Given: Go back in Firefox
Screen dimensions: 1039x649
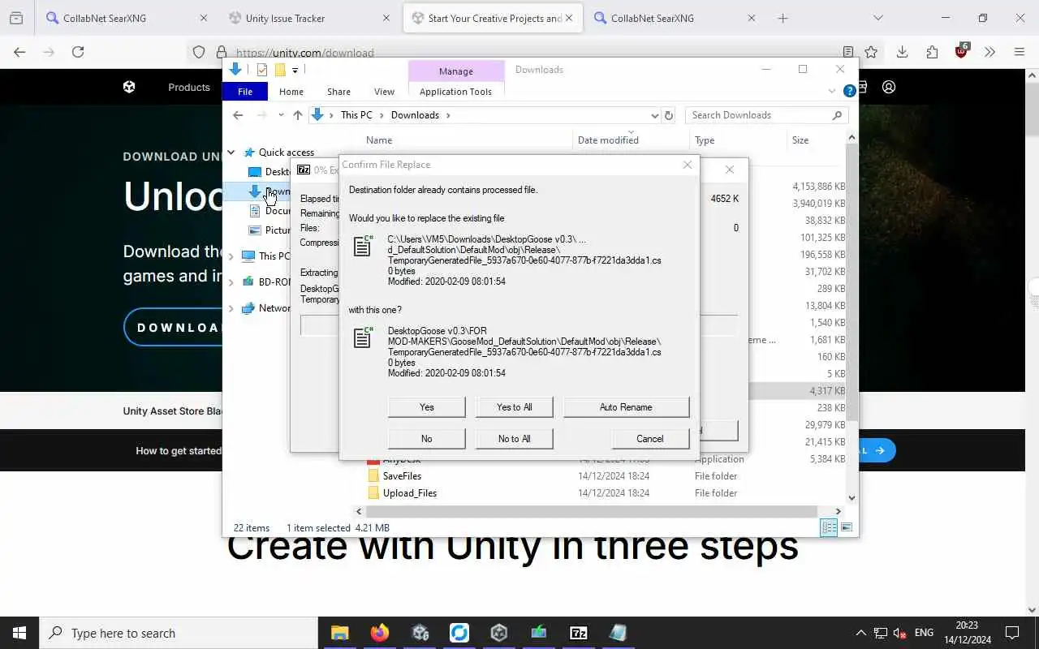Looking at the screenshot, I should (19, 52).
